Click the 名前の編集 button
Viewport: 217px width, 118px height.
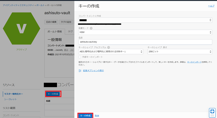pyautogui.click(x=51, y=22)
